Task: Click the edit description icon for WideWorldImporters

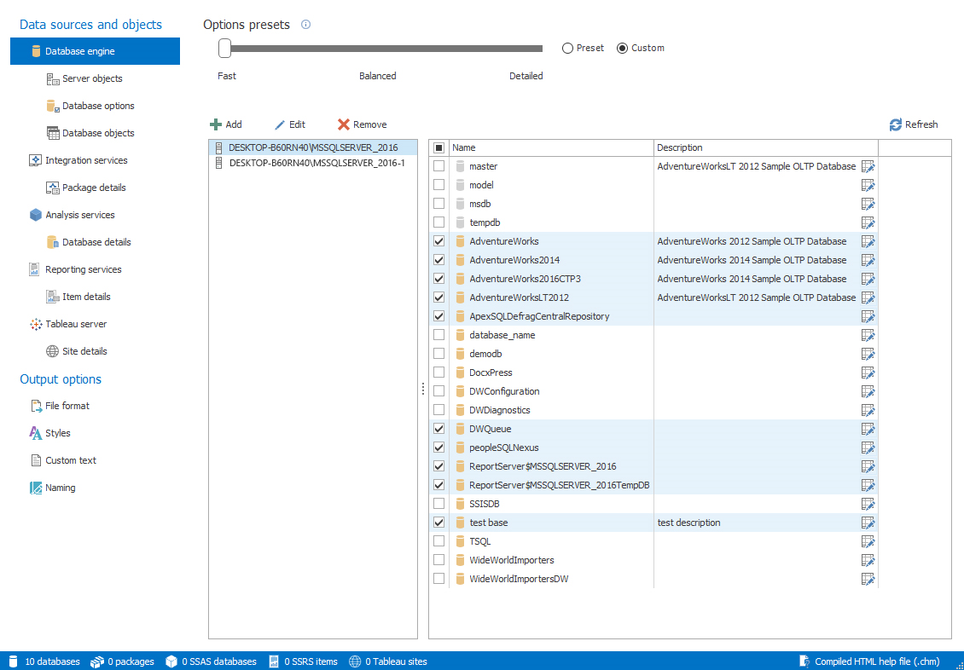Action: [x=868, y=560]
